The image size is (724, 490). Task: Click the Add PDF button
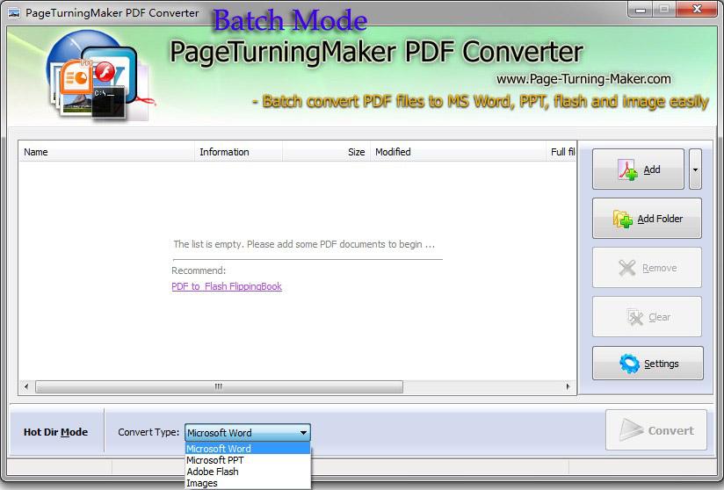click(x=638, y=169)
